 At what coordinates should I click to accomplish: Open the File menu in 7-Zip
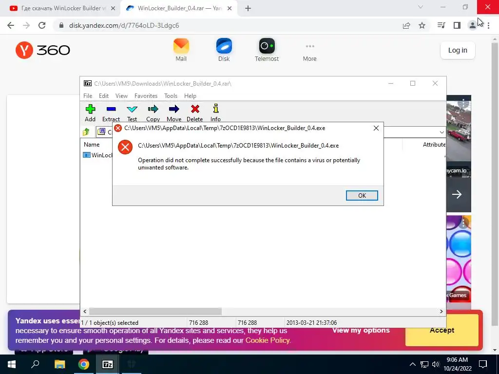pos(88,96)
